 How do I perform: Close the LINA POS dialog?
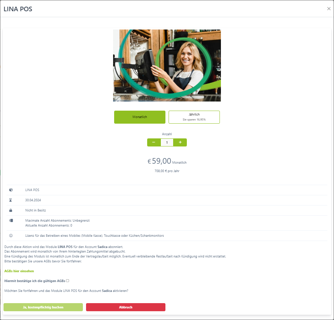[x=329, y=8]
